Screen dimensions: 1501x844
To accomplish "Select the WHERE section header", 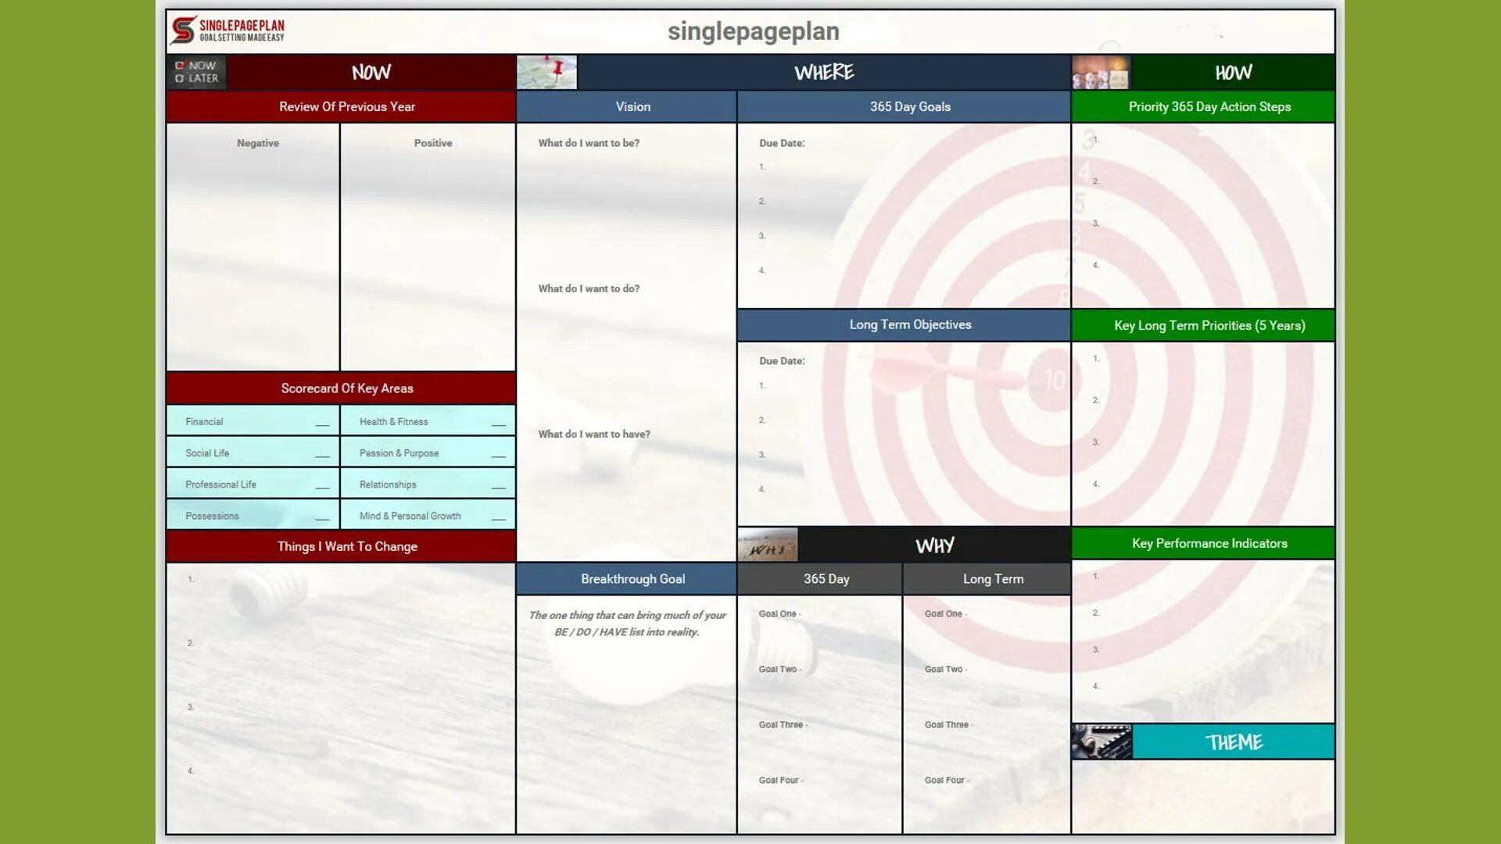I will (x=823, y=73).
